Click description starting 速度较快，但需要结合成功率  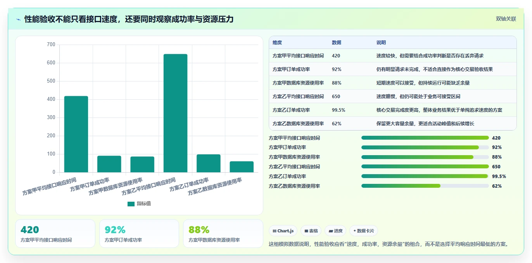point(430,56)
